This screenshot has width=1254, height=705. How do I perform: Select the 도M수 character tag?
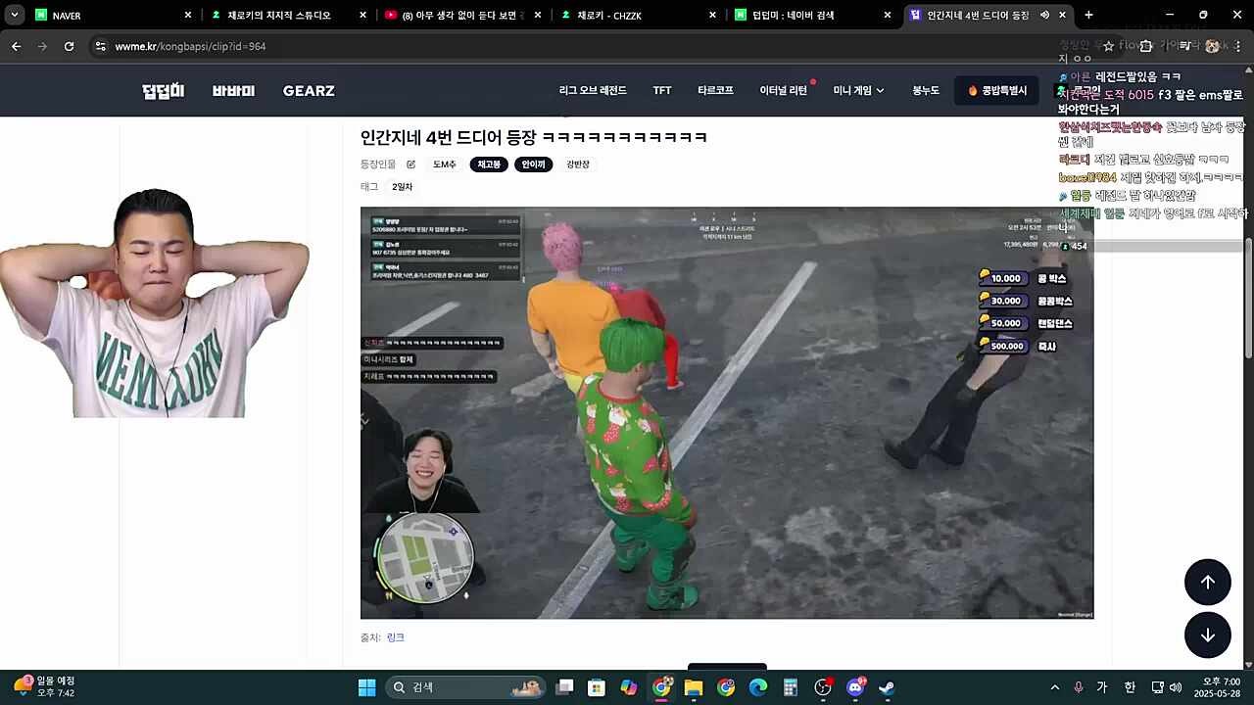click(445, 164)
